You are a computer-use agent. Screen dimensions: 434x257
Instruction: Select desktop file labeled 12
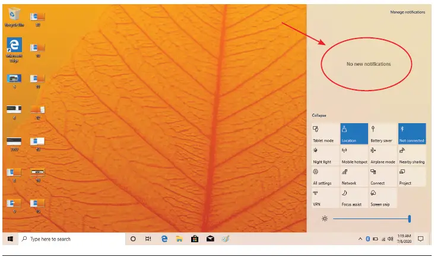click(x=37, y=113)
